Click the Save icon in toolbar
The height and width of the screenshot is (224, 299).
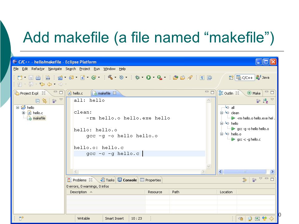tap(31, 77)
